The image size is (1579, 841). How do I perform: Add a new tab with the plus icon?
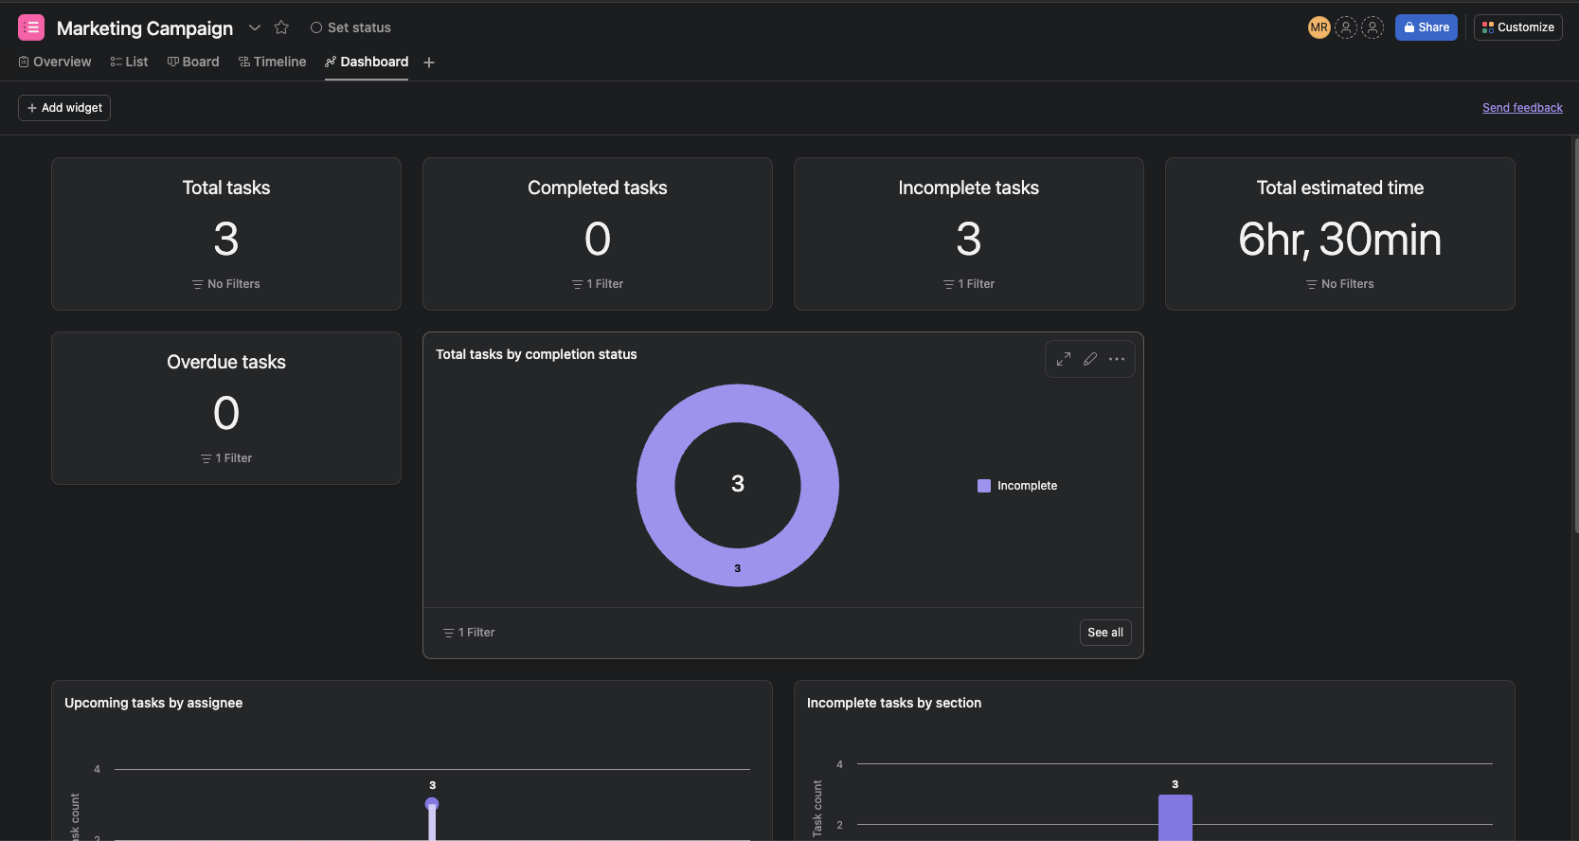point(429,63)
